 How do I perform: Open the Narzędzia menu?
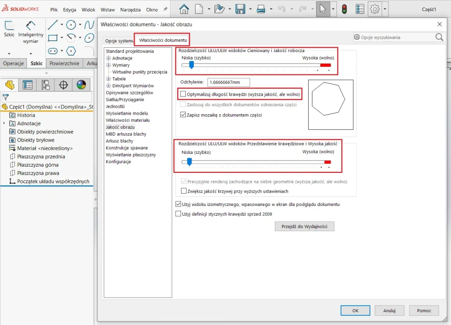(130, 10)
